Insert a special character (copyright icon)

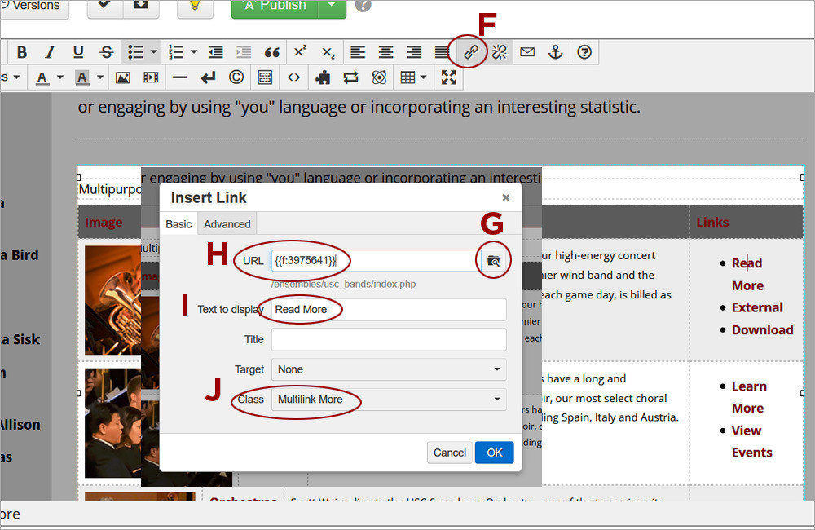236,77
